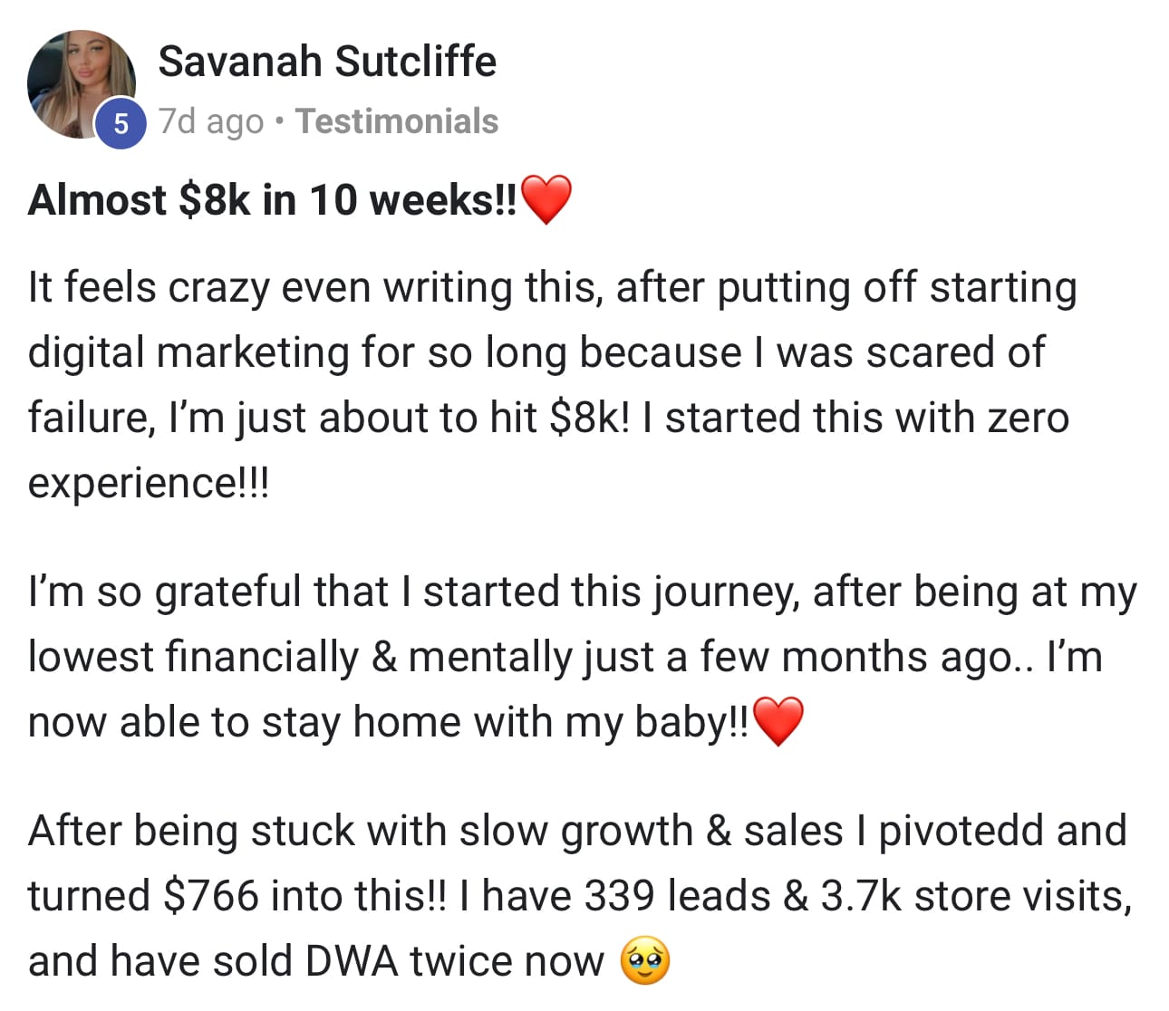Open the Testimonials category link
Image resolution: width=1169 pixels, height=1011 pixels.
tap(397, 121)
